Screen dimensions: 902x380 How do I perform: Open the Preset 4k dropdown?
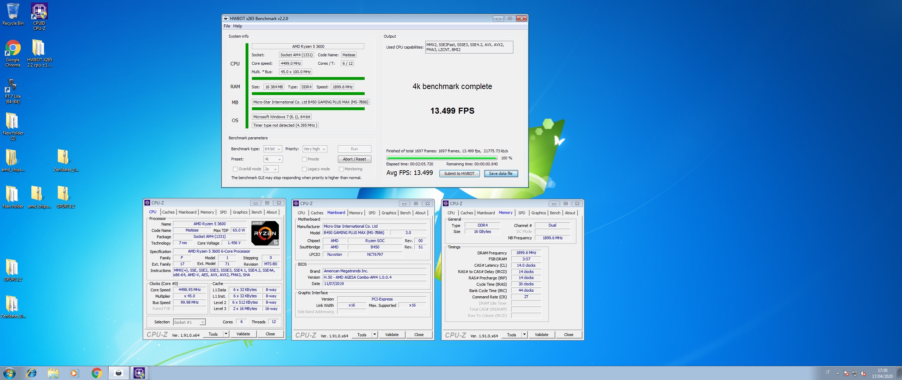(273, 159)
